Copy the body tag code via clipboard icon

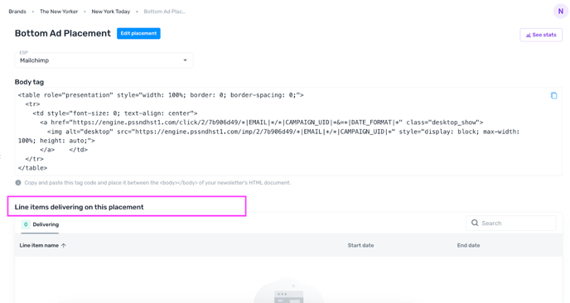coord(553,95)
